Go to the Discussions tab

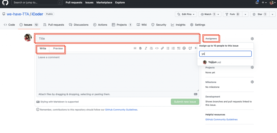[79, 25]
